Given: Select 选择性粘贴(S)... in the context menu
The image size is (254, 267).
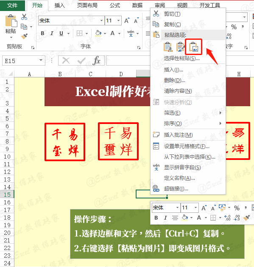Looking at the screenshot, I should click(x=188, y=58).
